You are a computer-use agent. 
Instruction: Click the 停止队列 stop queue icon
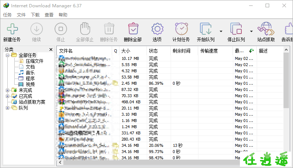pyautogui.click(x=236, y=29)
